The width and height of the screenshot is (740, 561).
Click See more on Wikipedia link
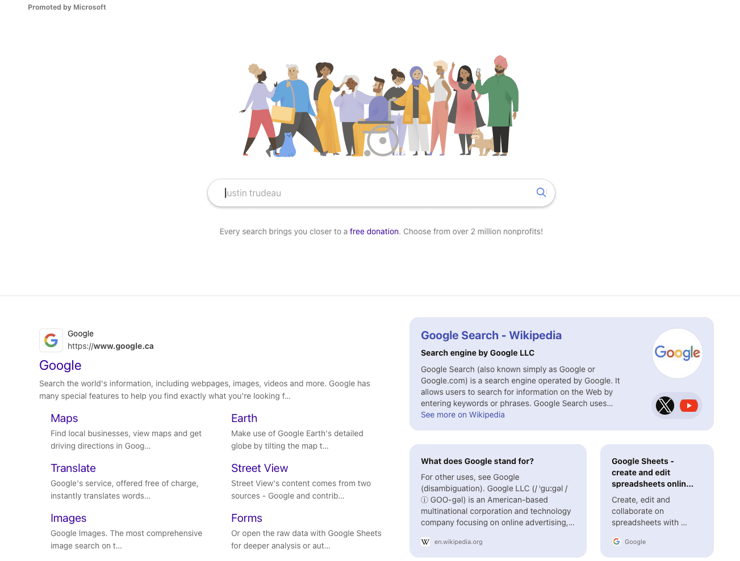point(463,415)
